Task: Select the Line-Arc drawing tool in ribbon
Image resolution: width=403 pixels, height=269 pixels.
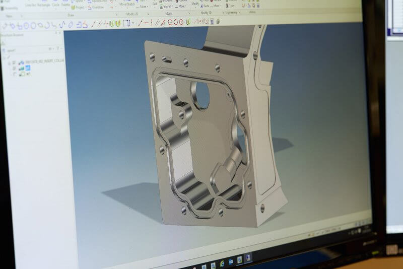Action: click(x=31, y=5)
